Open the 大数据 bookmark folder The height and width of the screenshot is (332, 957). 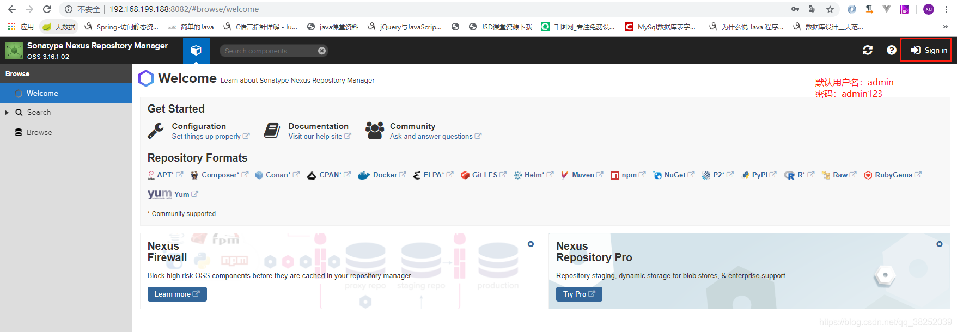[59, 27]
